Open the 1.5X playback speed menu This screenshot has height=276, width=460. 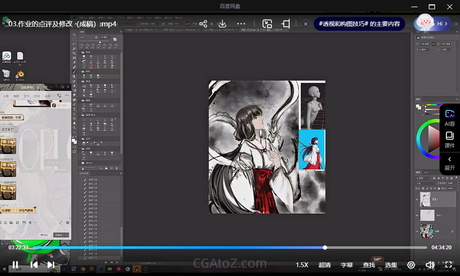pyautogui.click(x=302, y=265)
